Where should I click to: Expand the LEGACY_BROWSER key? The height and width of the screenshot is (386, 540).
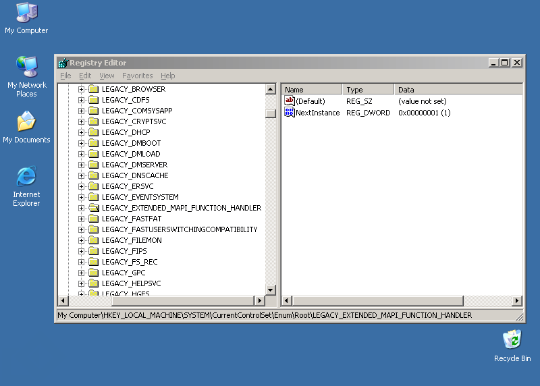[81, 89]
